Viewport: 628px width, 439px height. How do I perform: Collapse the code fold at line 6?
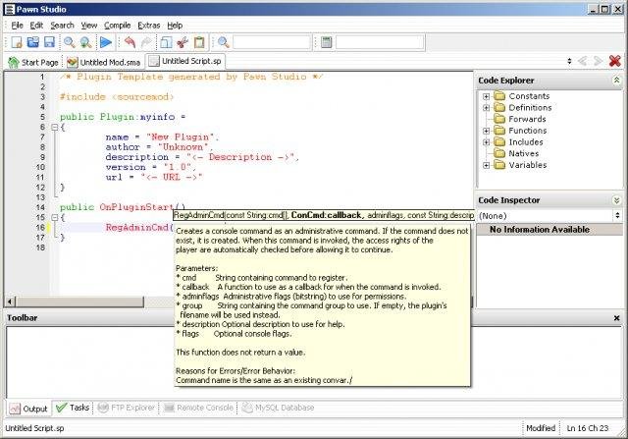coord(52,127)
